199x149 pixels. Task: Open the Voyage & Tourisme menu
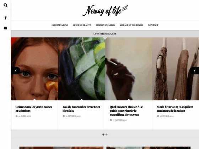coord(131,25)
